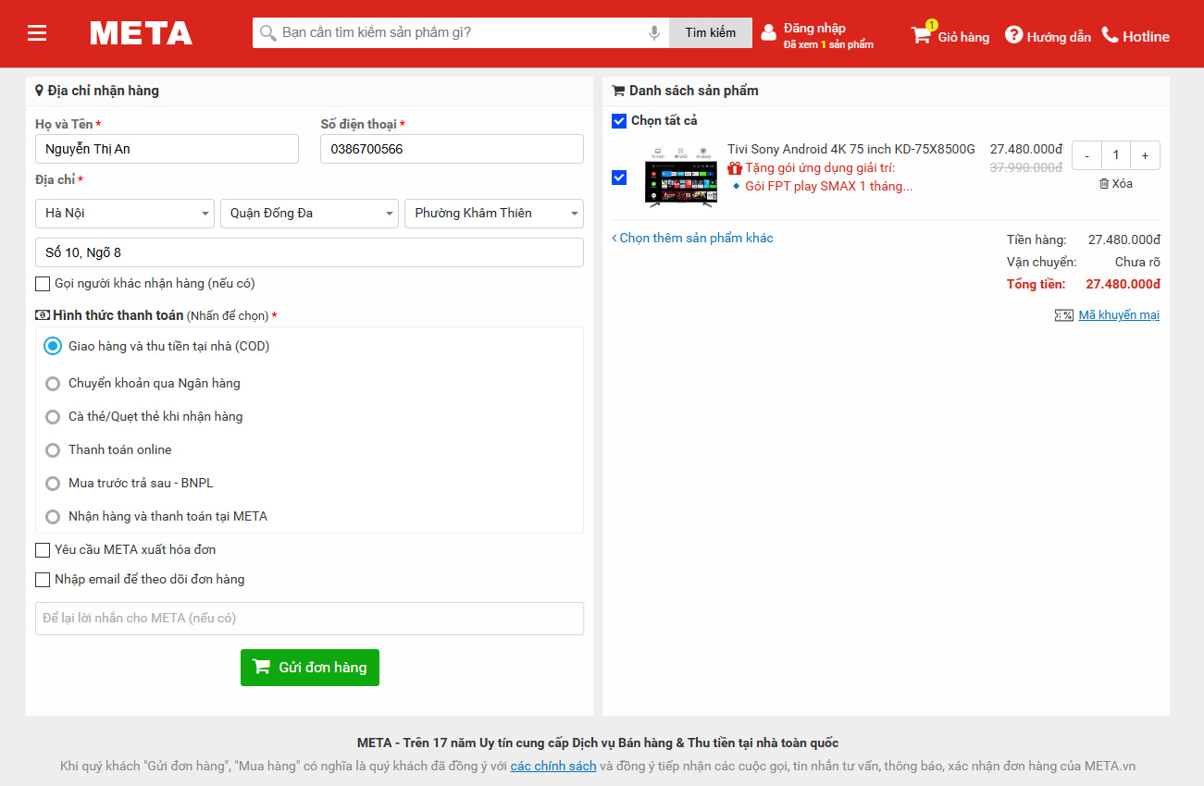Open các chính sách policy link
Image resolution: width=1204 pixels, height=786 pixels.
coord(553,766)
